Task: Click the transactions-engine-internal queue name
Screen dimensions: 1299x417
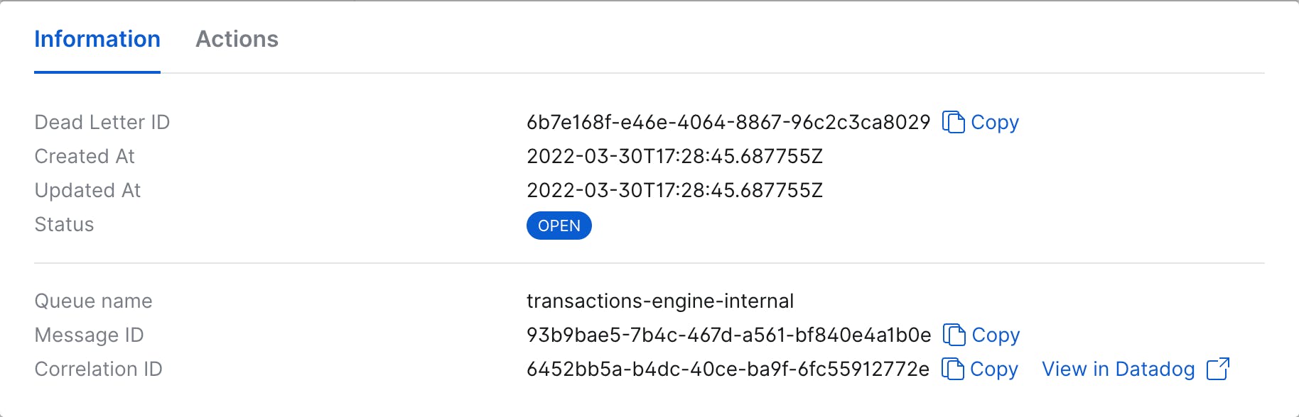Action: click(660, 301)
